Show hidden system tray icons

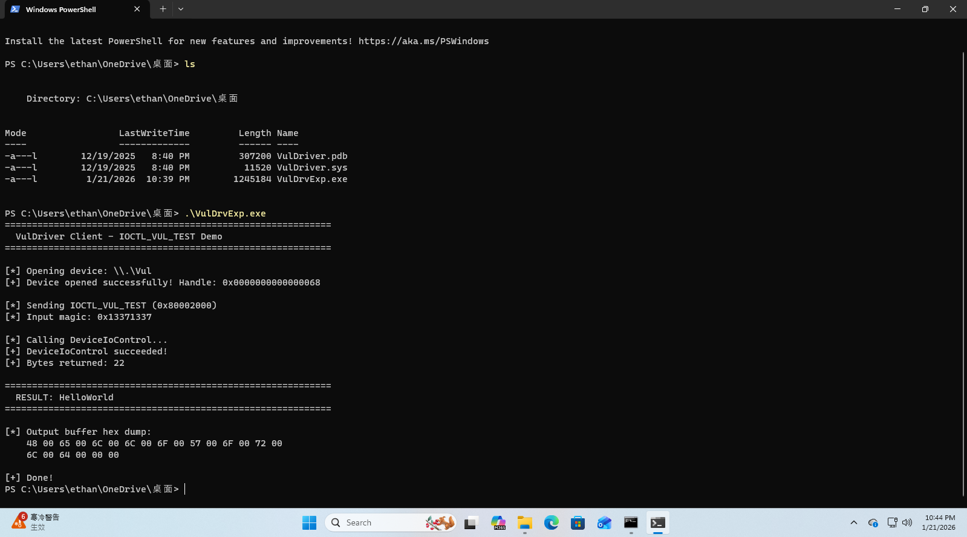(x=853, y=522)
